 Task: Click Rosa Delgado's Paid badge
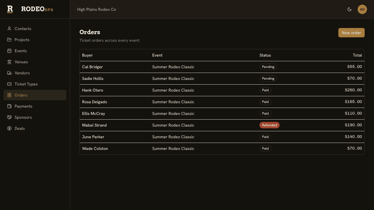pyautogui.click(x=265, y=102)
